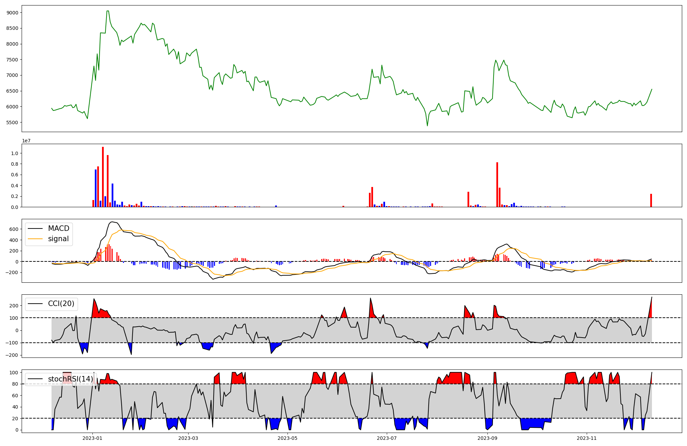Click the 2023-01 date tick label
Viewport: 687px width, 446px height.
pyautogui.click(x=92, y=438)
